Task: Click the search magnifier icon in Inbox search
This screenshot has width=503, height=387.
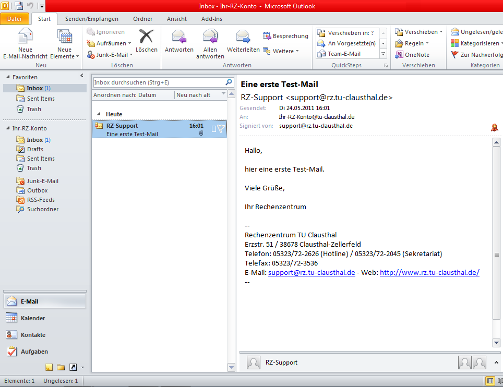Action: tap(229, 82)
